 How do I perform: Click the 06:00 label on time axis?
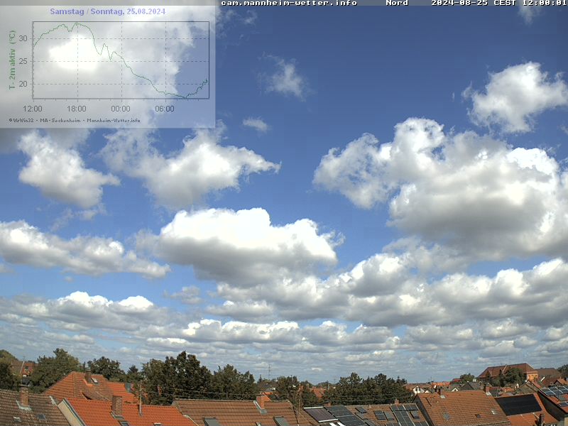point(165,109)
